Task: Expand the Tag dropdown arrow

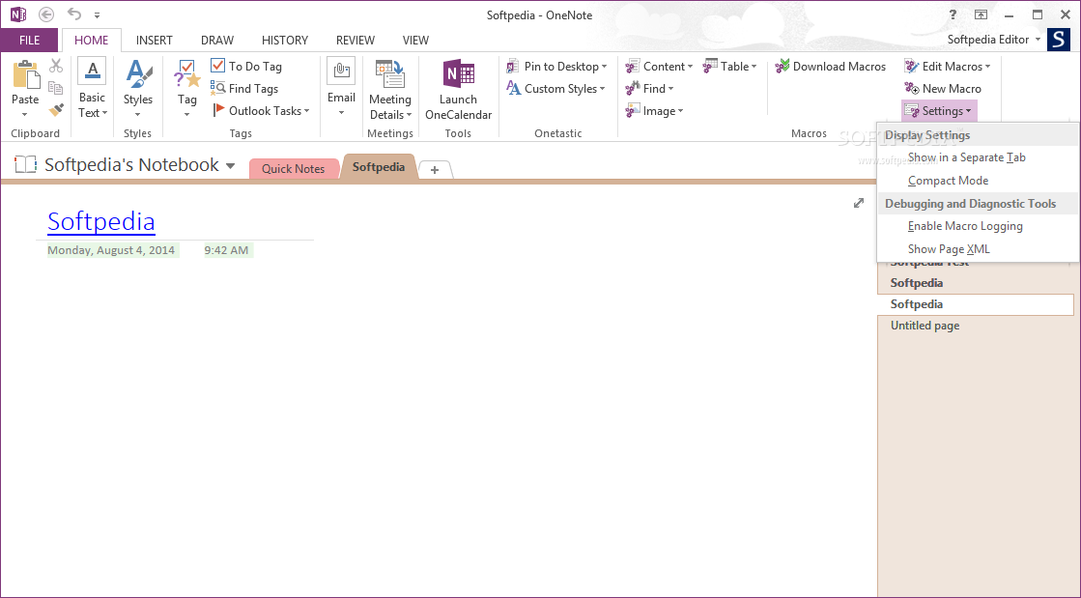Action: (186, 115)
